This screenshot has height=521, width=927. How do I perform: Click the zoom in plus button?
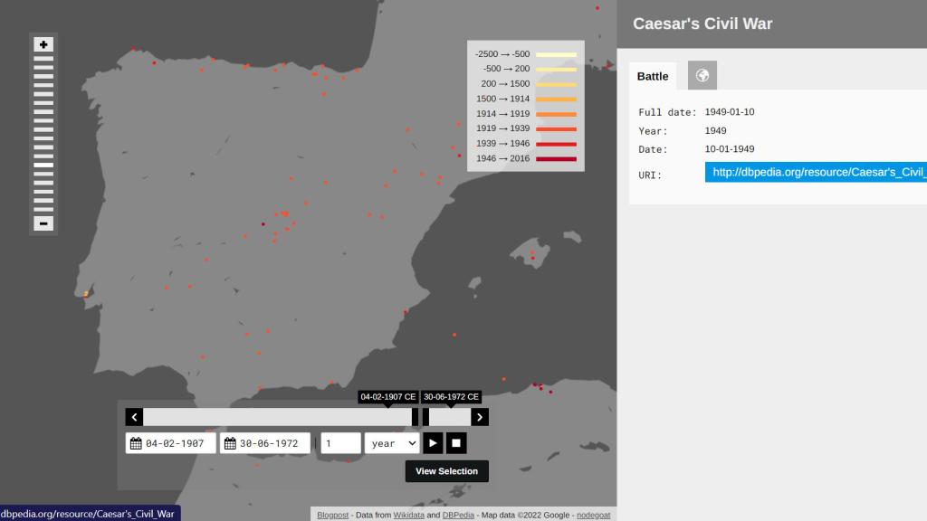[x=43, y=44]
